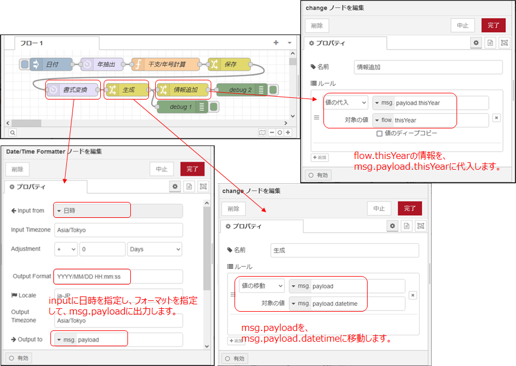Select プロパティ tab in Date/Time Formatter editor

pos(45,187)
